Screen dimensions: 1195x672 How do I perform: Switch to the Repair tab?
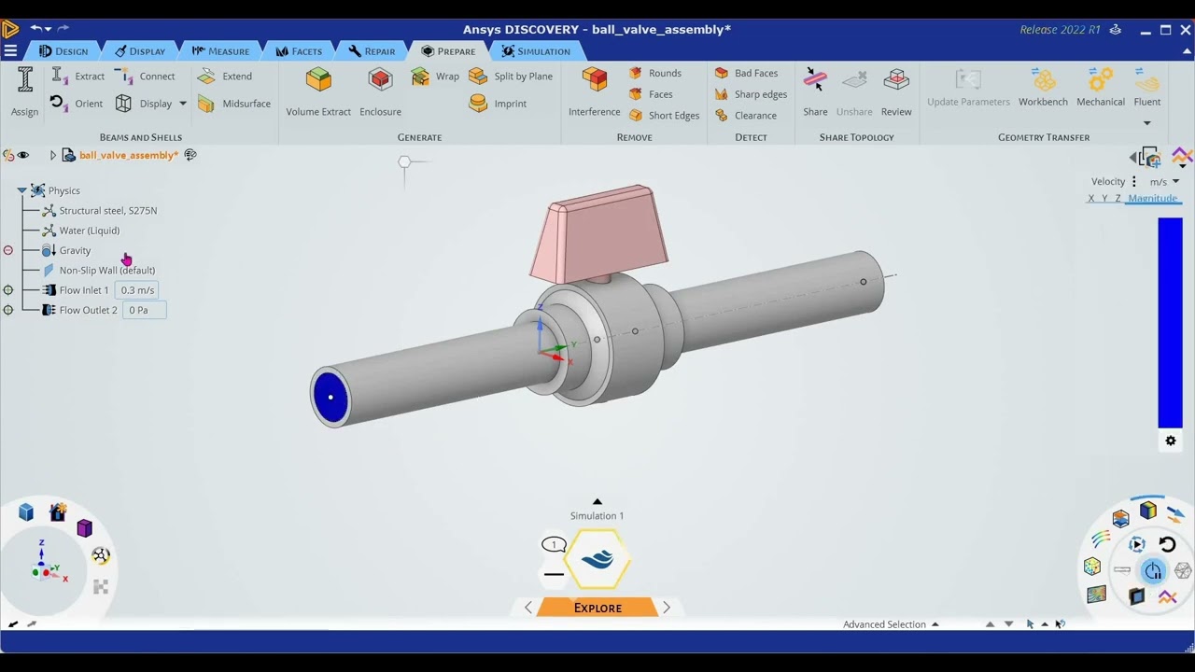pyautogui.click(x=372, y=51)
